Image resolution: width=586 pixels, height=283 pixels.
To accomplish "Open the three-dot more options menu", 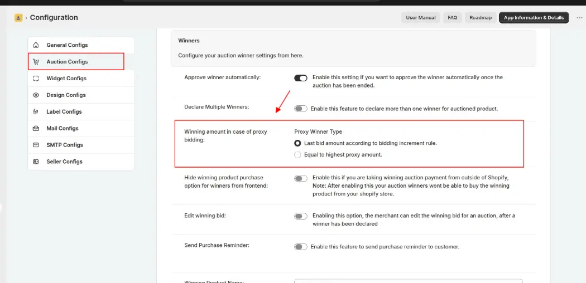I will (579, 17).
